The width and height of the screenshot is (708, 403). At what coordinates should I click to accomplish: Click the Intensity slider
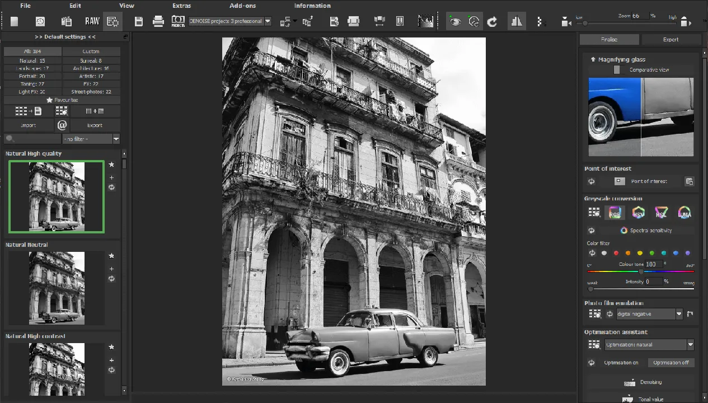coord(641,289)
